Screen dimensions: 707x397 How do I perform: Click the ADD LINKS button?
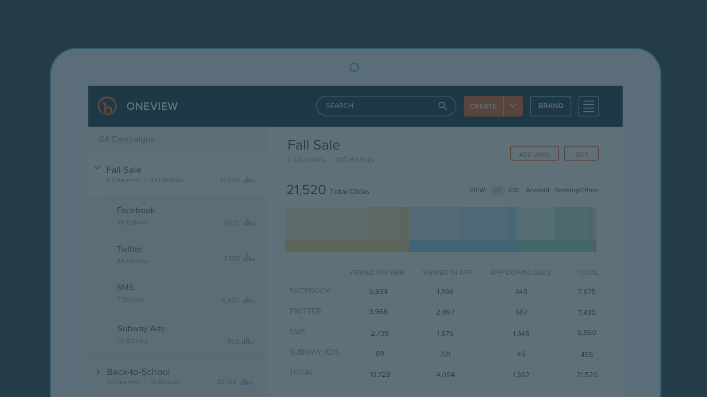coord(534,154)
